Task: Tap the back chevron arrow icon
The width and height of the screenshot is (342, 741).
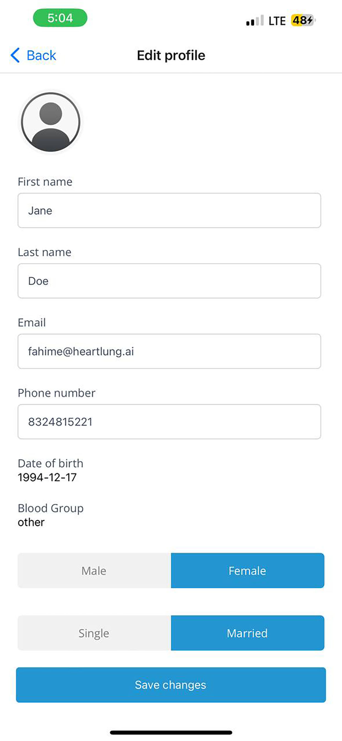Action: [15, 55]
